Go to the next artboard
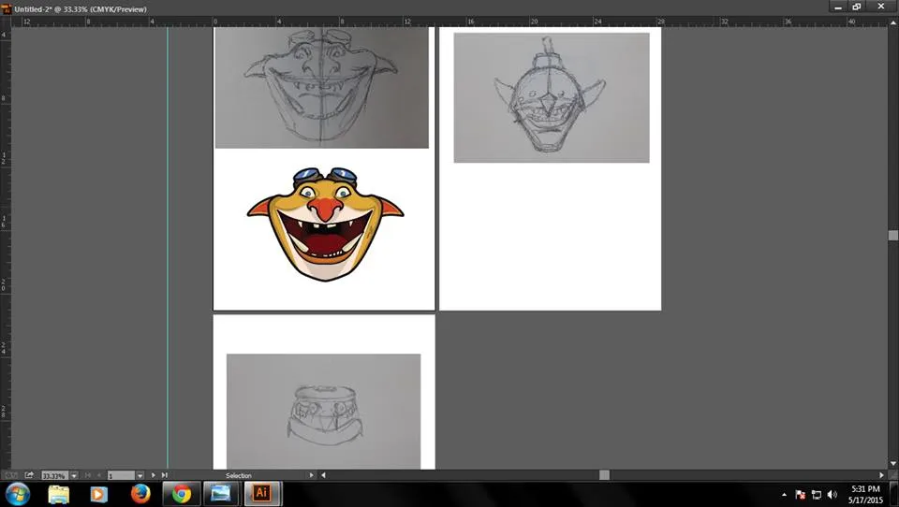This screenshot has height=507, width=899. coord(153,475)
